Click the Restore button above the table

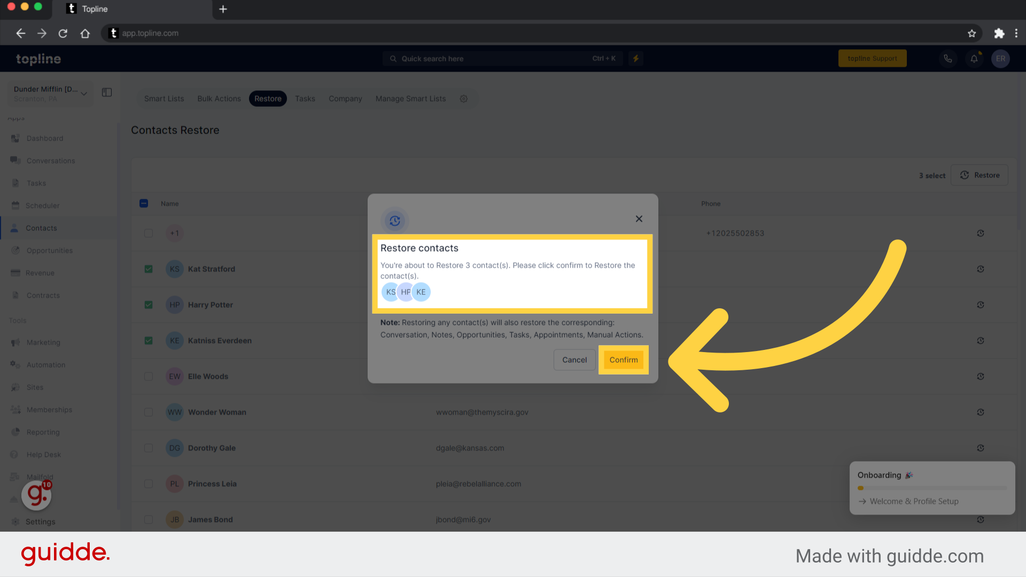(980, 175)
